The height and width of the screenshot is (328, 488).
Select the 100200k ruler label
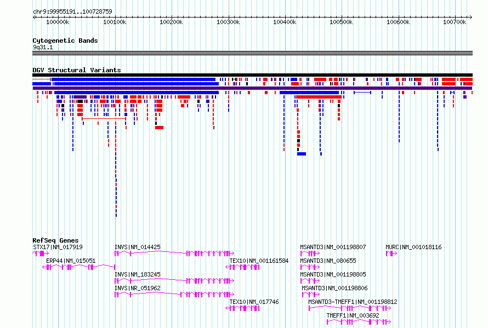(x=171, y=22)
